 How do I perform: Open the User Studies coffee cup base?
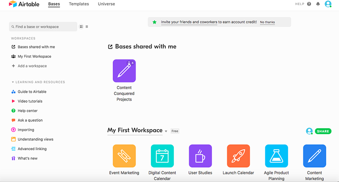pos(200,156)
